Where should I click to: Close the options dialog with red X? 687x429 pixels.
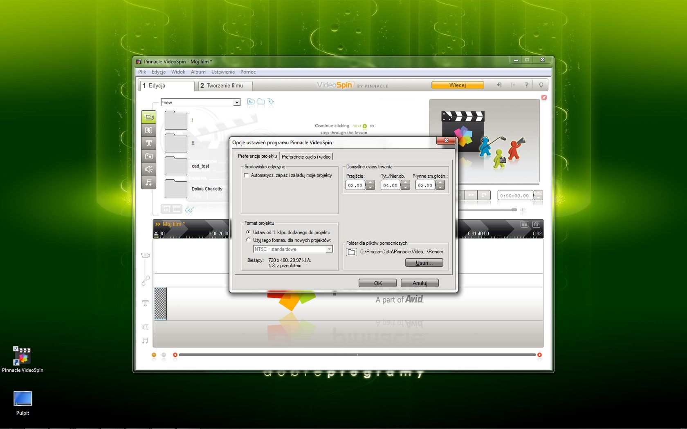point(446,141)
